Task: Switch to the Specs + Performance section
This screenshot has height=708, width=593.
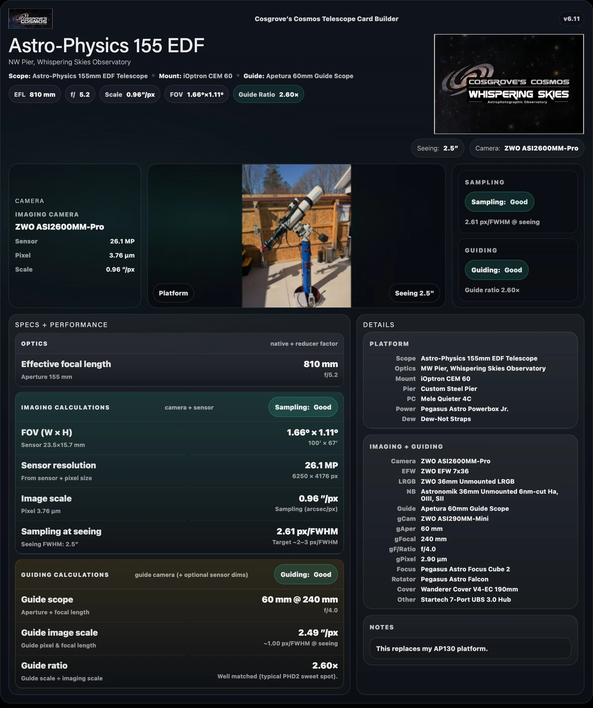Action: click(x=62, y=325)
